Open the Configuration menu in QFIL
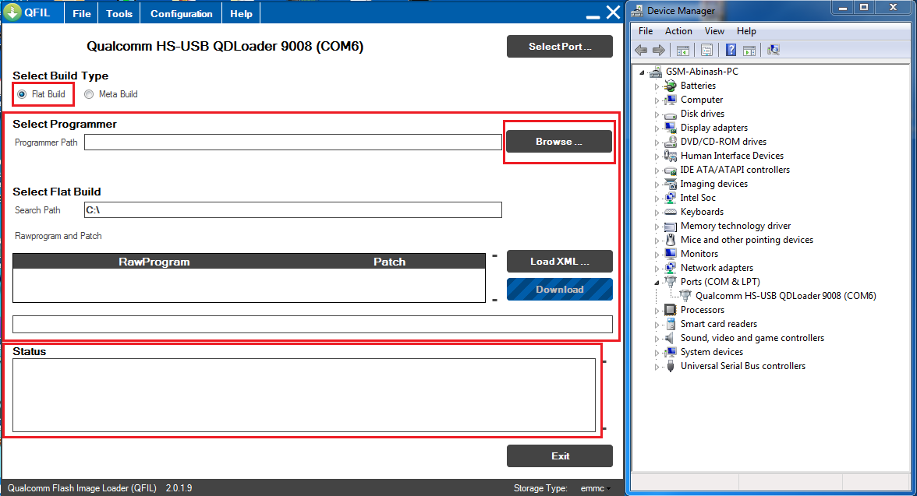The image size is (917, 496). [180, 12]
